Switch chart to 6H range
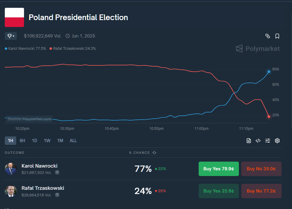The width and height of the screenshot is (292, 209). (23, 141)
